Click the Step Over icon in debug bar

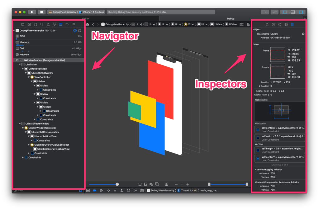click(108, 190)
